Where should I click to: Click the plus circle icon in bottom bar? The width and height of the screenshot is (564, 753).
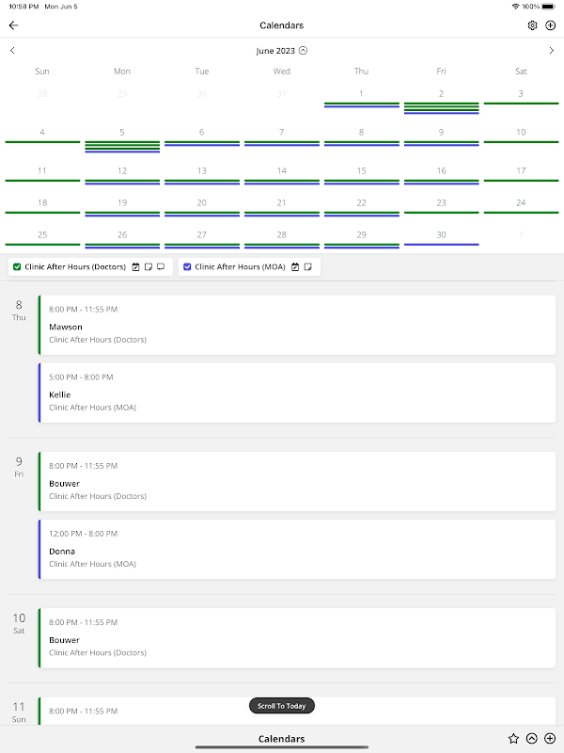550,739
